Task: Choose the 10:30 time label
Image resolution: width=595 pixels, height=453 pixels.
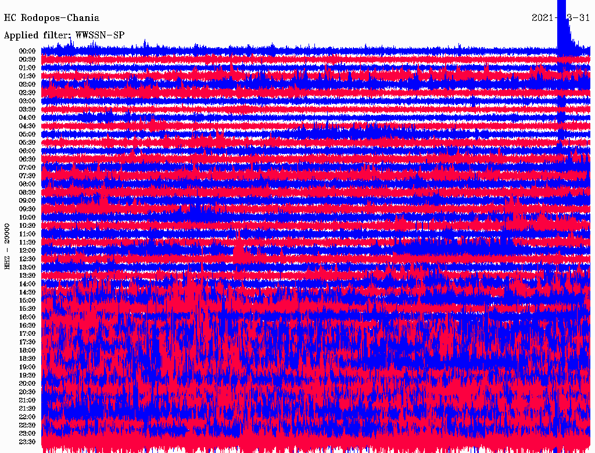Action: [x=27, y=226]
